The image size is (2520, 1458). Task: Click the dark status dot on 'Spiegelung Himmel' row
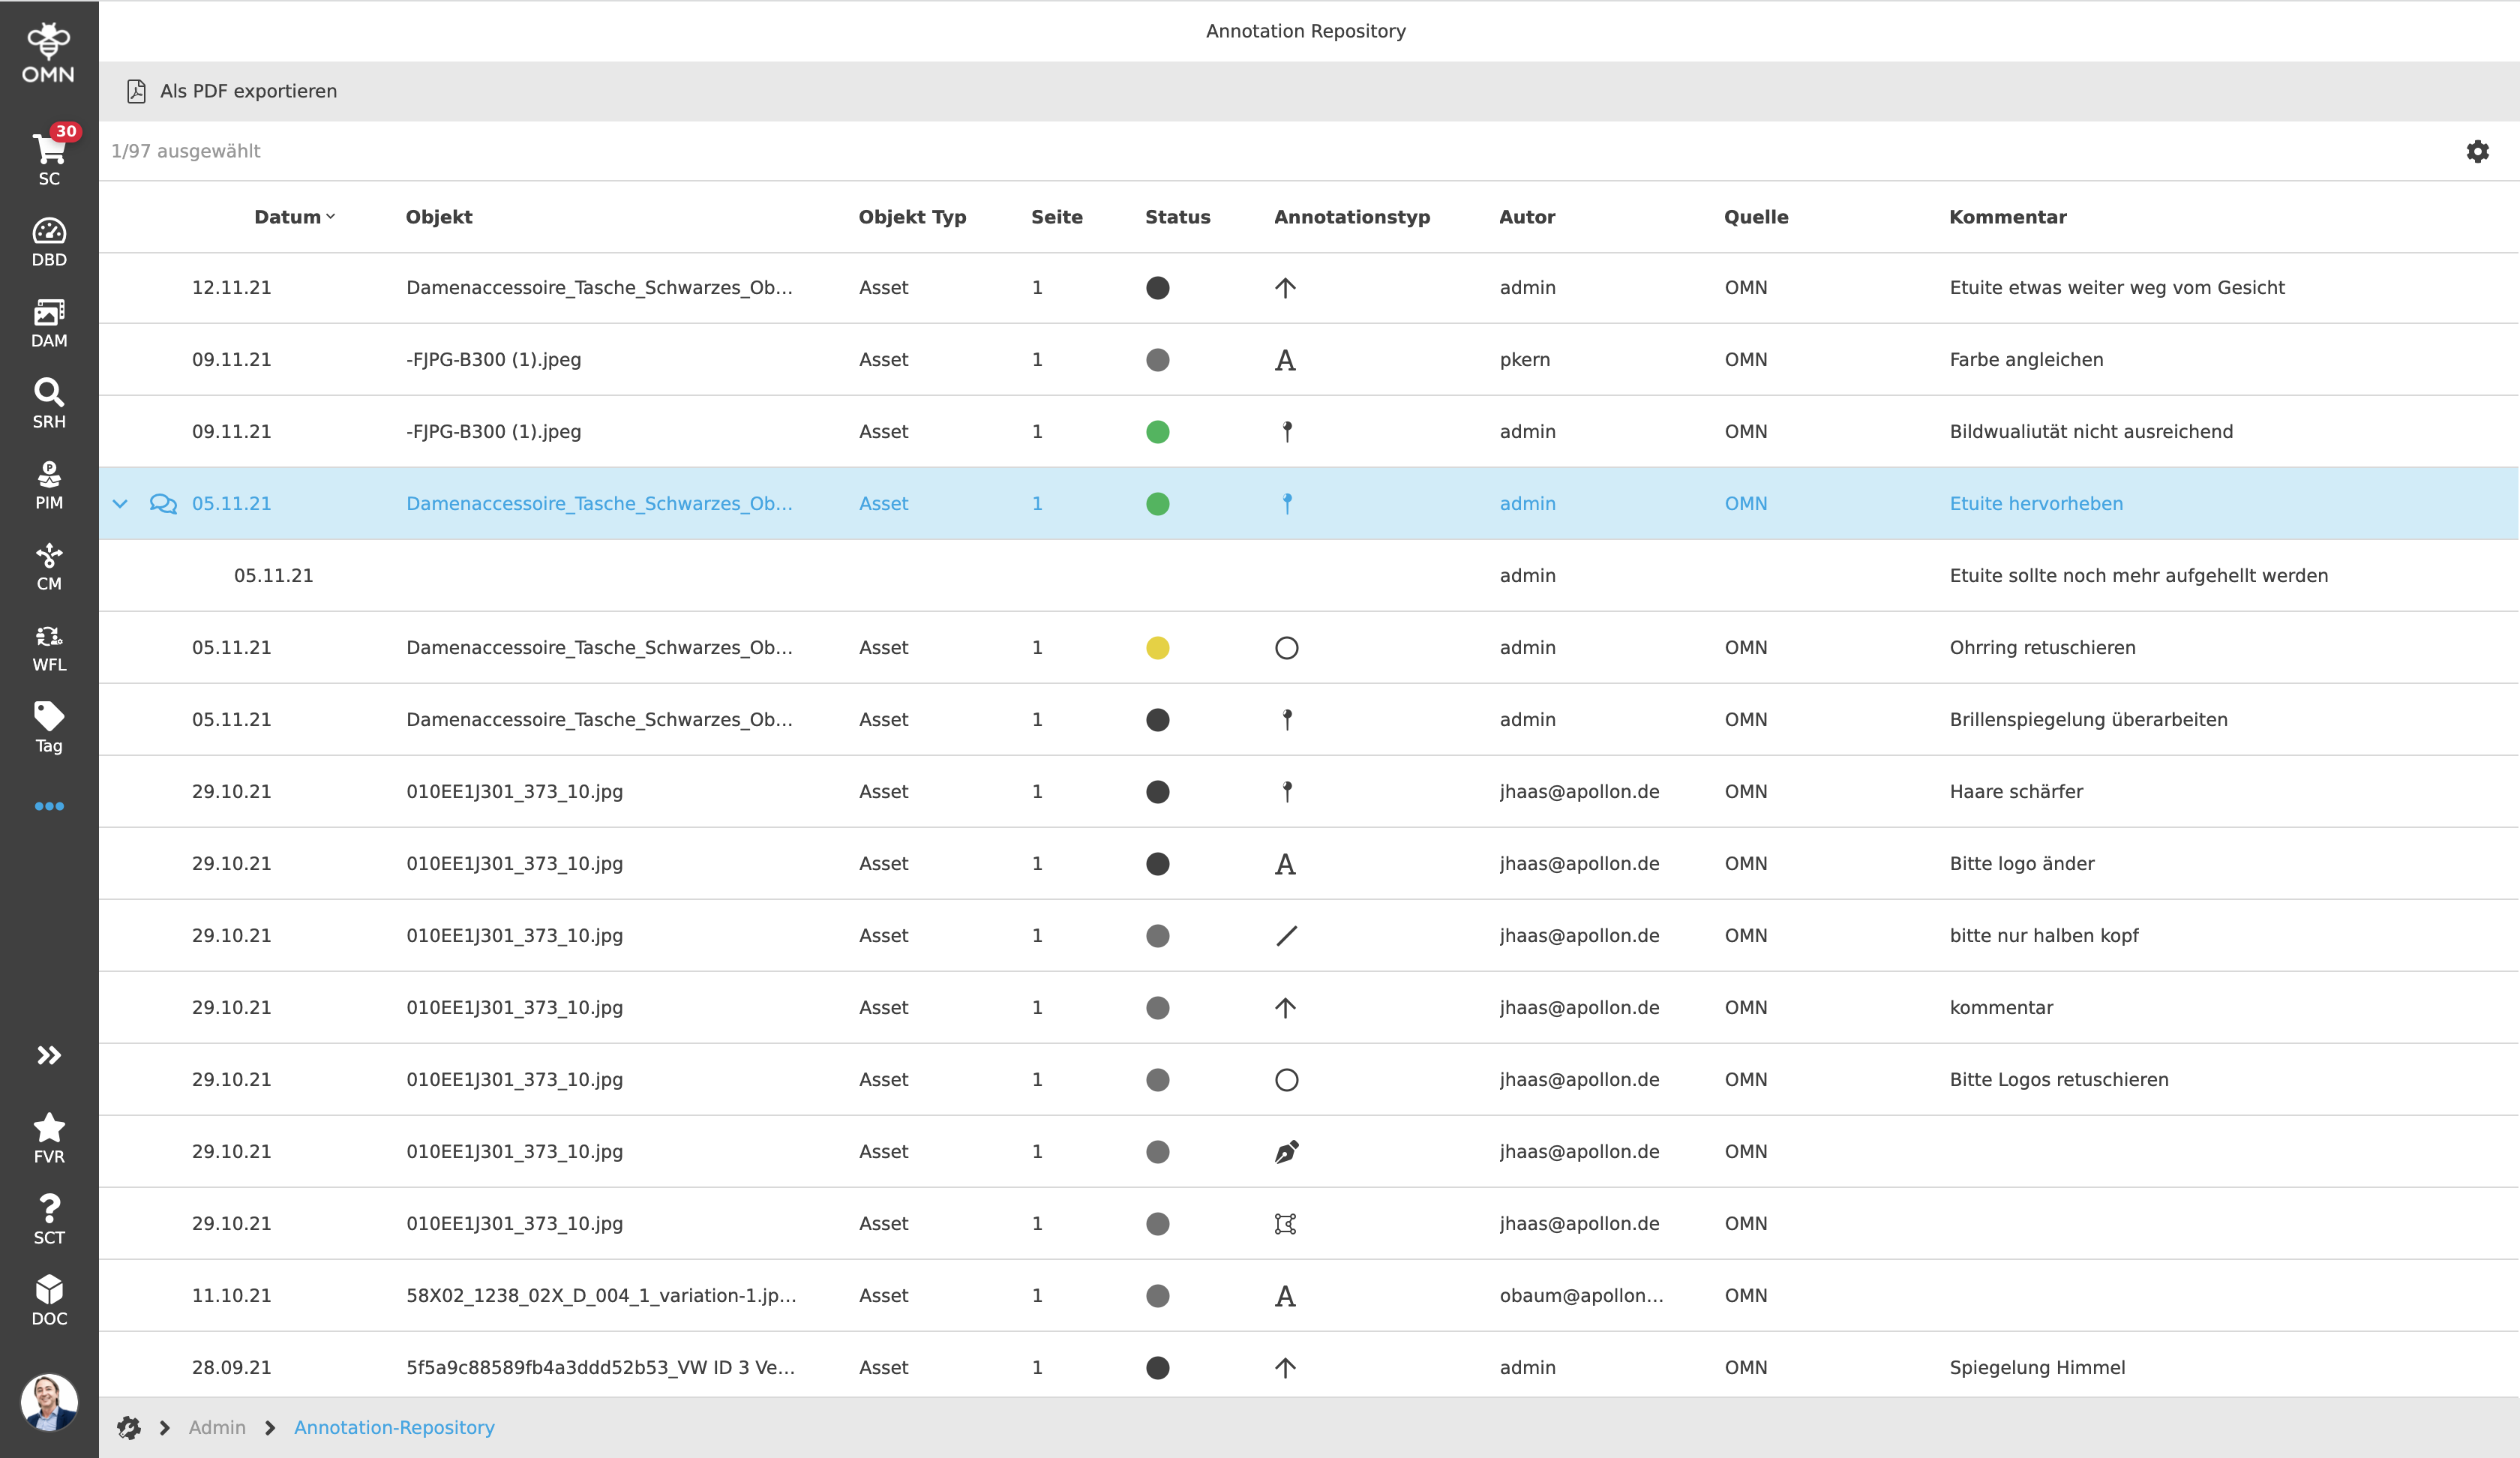coord(1158,1367)
